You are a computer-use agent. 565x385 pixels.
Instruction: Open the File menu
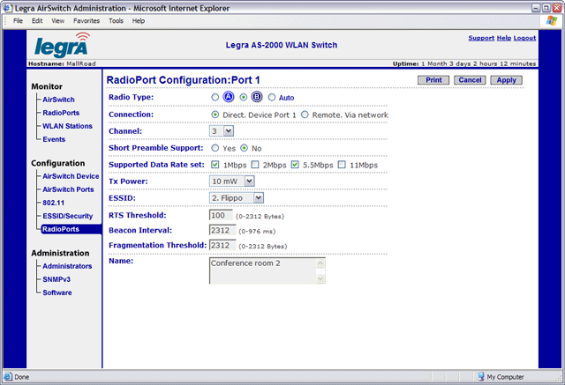point(18,21)
